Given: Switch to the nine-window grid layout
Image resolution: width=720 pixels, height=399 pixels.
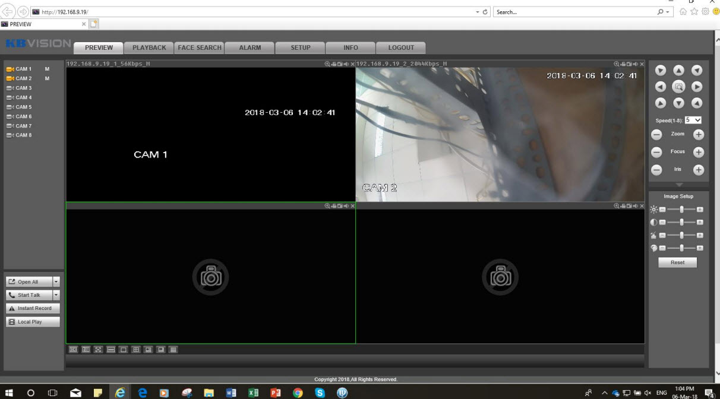Looking at the screenshot, I should coord(173,350).
